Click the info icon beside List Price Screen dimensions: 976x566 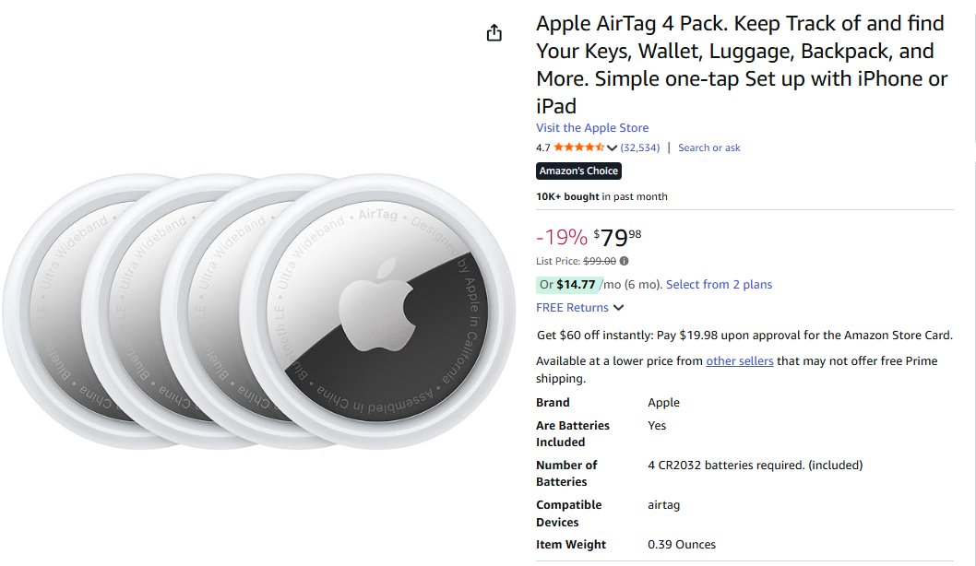click(x=624, y=261)
